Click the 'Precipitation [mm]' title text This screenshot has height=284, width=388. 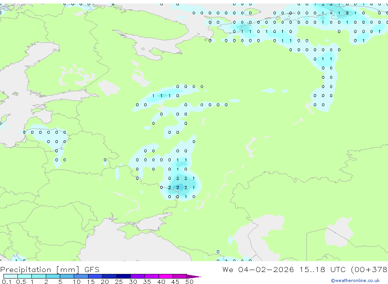(x=40, y=270)
